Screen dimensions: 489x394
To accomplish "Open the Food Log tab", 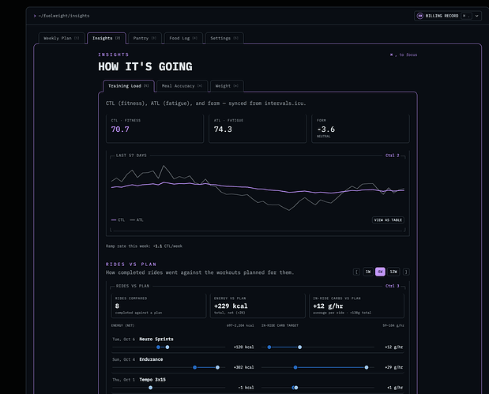I will (x=183, y=39).
